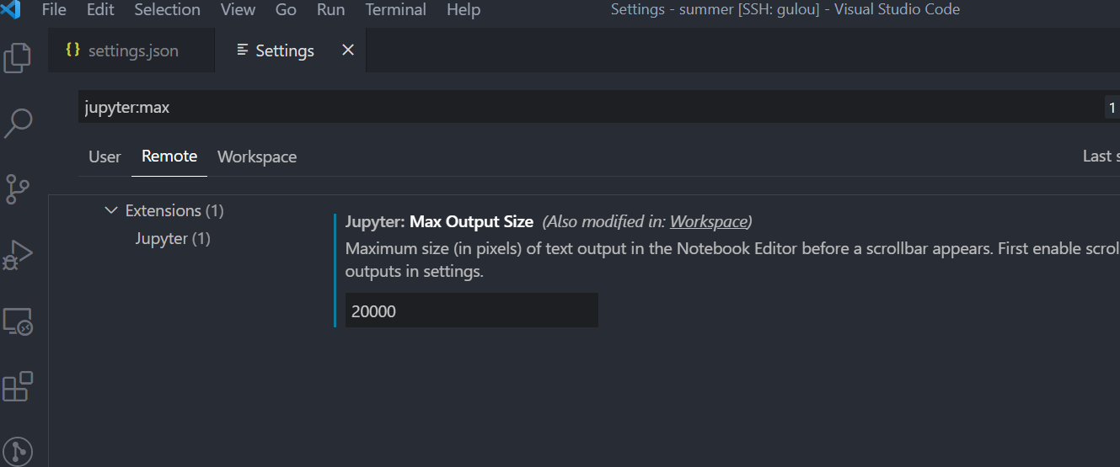Close the Settings editor tab
The image size is (1120, 467).
pos(347,50)
